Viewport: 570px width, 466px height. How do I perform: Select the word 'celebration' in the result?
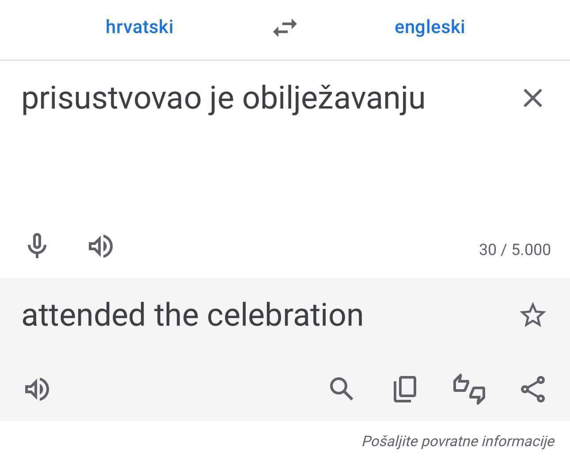(x=285, y=315)
